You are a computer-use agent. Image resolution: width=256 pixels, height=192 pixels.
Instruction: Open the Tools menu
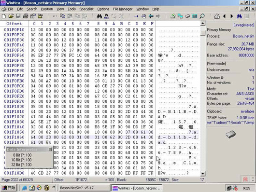[x=71, y=9]
